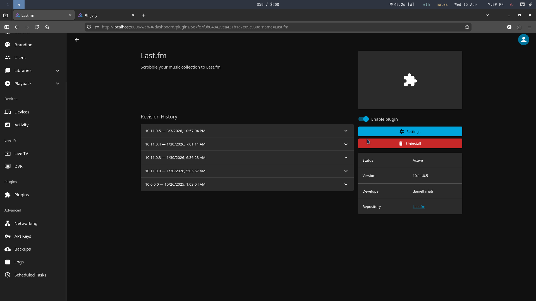Switch to workspace 4 in top bar

point(19,4)
